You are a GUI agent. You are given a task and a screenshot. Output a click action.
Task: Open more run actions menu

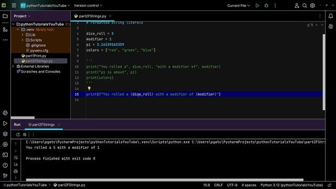pyautogui.click(x=275, y=6)
